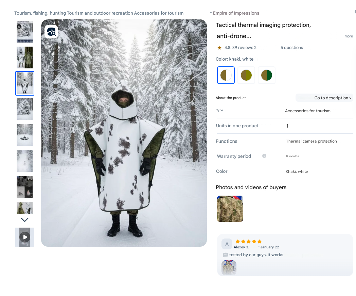356x296 pixels.
Task: Play the product video thumbnail
Action: coord(25,237)
